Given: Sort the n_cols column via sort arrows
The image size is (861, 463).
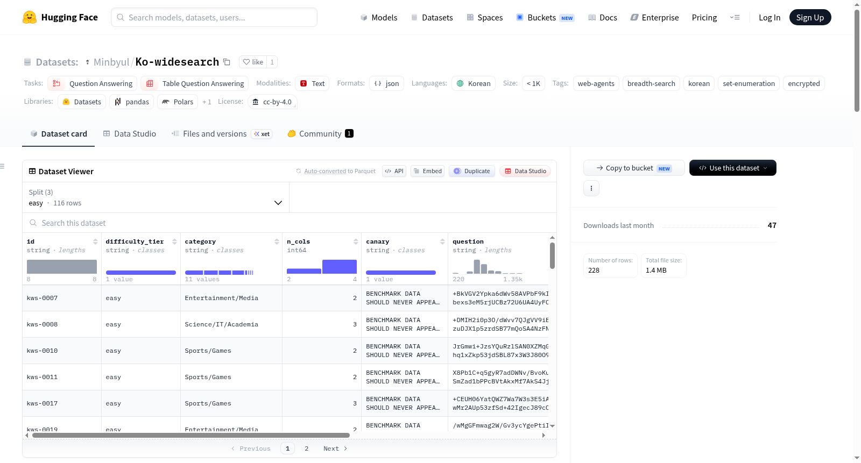Looking at the screenshot, I should pyautogui.click(x=356, y=241).
